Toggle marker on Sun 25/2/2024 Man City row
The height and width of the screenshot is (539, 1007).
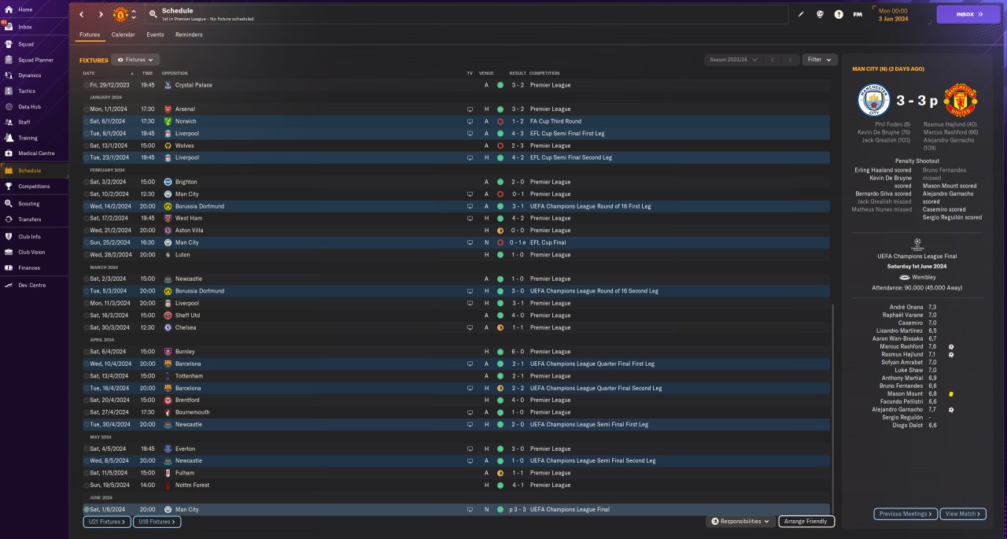86,242
